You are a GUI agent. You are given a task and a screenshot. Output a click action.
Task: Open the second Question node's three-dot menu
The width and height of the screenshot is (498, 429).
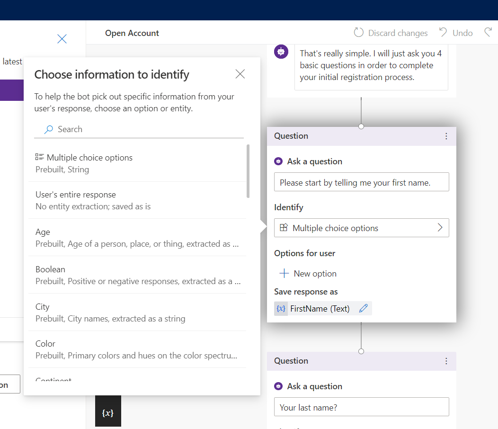[446, 361]
